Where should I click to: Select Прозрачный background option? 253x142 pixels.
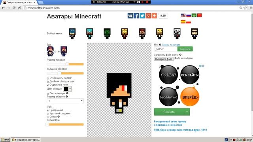tap(48, 110)
